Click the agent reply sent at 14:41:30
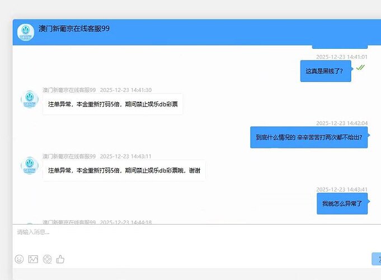Image resolution: width=381 pixels, height=280 pixels. click(112, 104)
